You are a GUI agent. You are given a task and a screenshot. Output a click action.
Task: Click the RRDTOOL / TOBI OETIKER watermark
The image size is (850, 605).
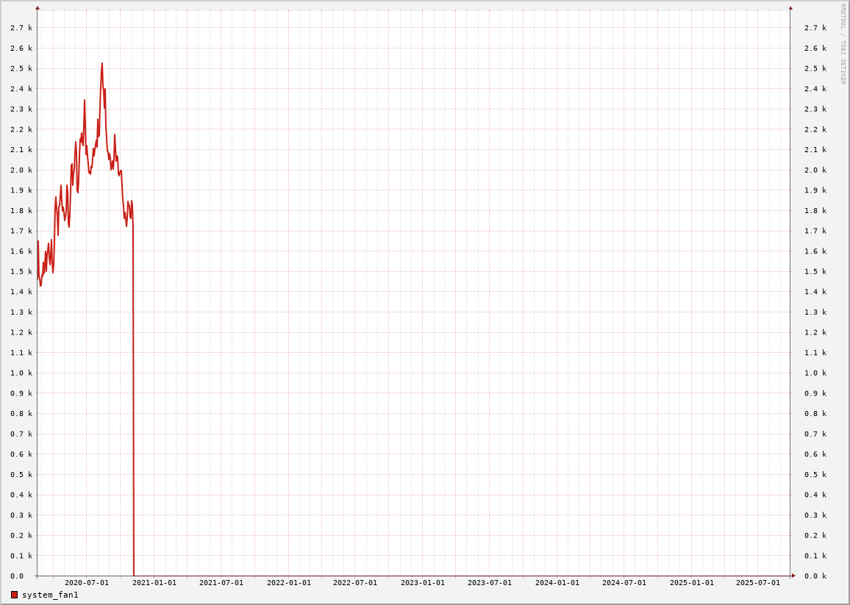pos(843,43)
